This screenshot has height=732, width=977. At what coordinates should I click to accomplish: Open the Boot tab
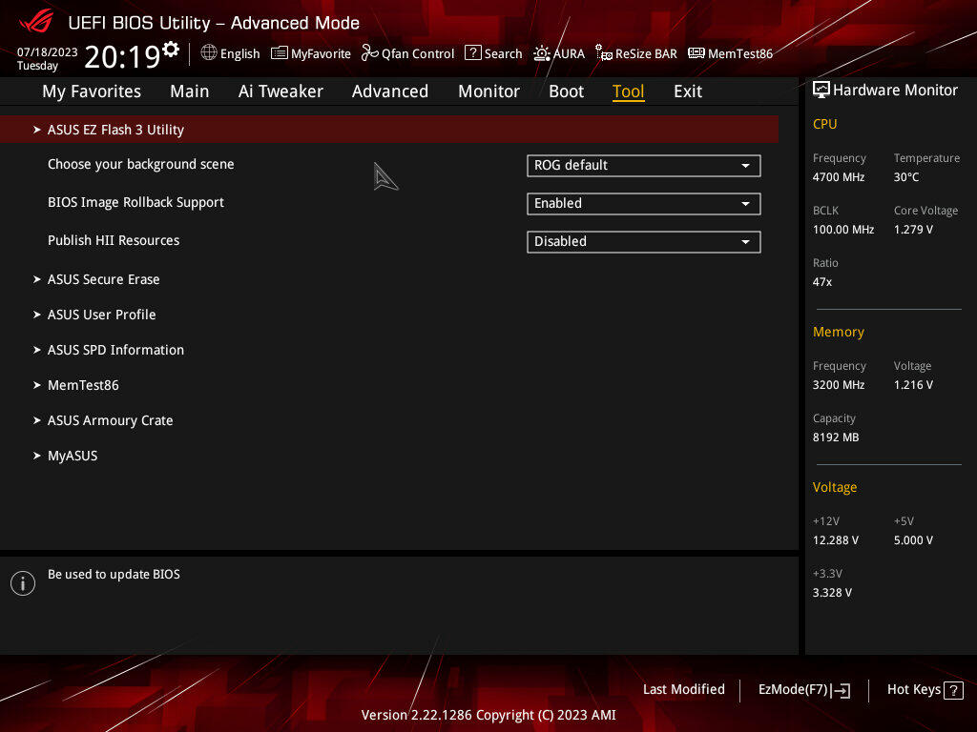pos(566,91)
